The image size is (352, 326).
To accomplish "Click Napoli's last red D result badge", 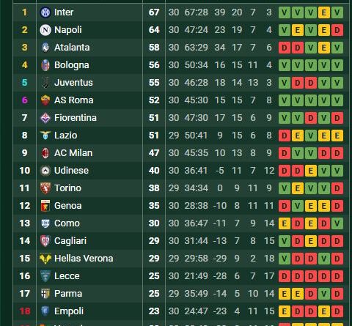I will [x=337, y=30].
